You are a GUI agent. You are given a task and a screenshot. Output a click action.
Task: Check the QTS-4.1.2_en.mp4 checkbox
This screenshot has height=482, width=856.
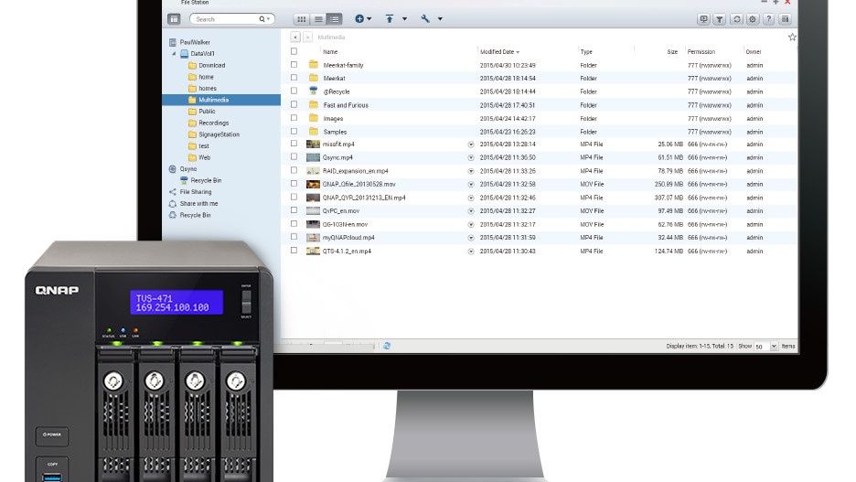[x=294, y=251]
